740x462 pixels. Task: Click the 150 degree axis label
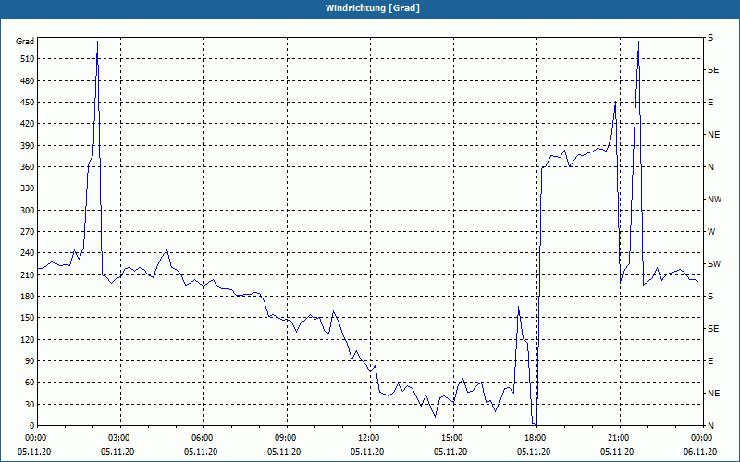28,318
